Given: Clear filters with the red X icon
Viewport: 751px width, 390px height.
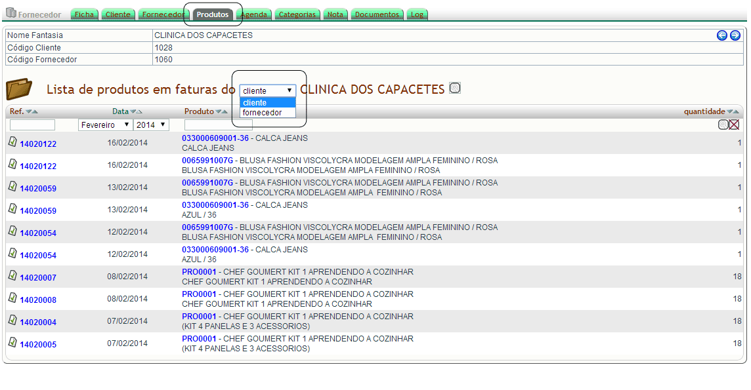Looking at the screenshot, I should click(x=734, y=125).
